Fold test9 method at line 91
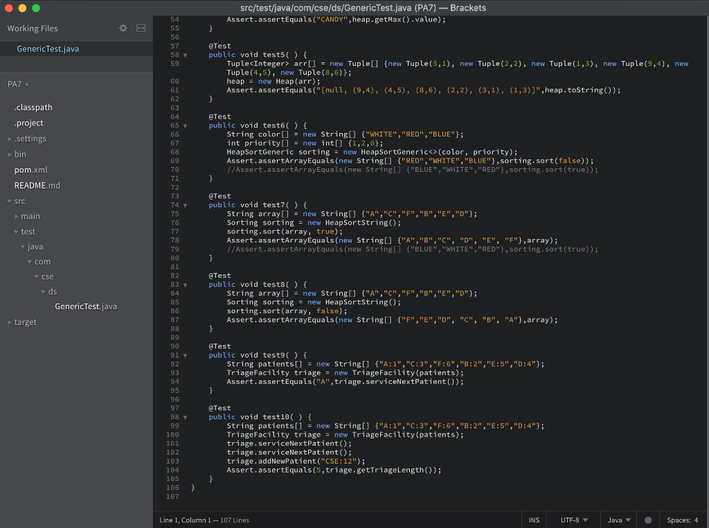Image resolution: width=709 pixels, height=528 pixels. (185, 355)
